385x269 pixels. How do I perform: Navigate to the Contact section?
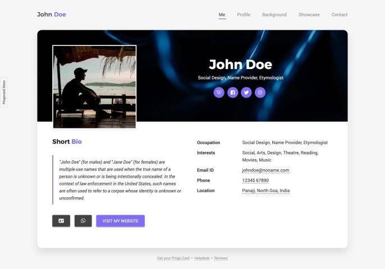340,15
